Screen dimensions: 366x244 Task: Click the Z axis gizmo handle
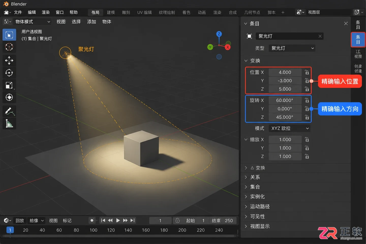(x=219, y=34)
